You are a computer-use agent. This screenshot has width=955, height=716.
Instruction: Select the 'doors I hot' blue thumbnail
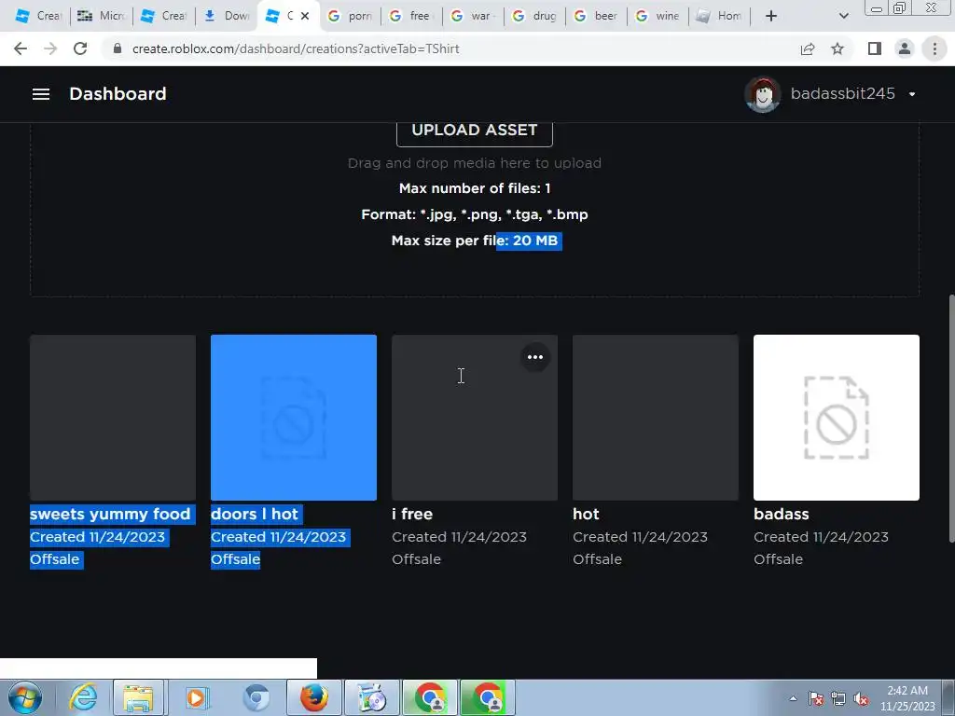click(x=294, y=418)
